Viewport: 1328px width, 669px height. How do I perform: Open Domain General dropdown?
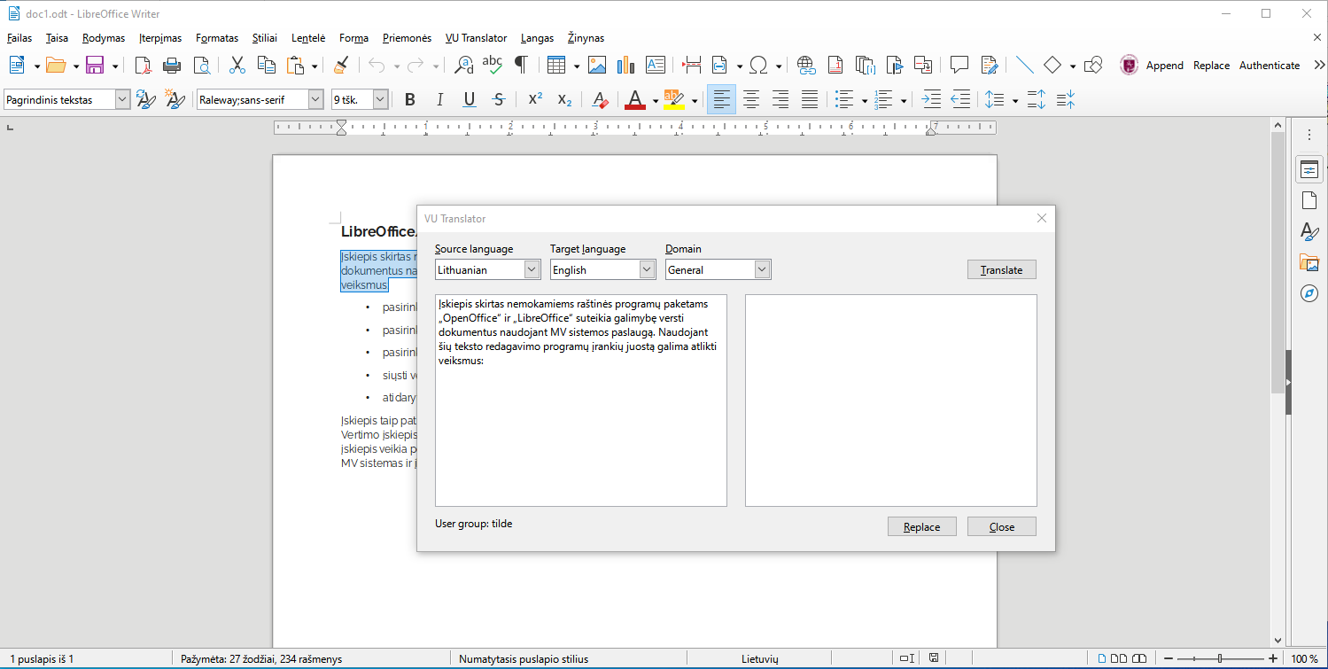pos(762,269)
